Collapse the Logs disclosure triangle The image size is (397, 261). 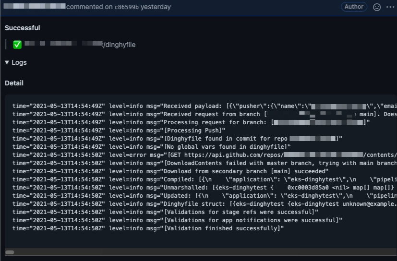[x=7, y=62]
